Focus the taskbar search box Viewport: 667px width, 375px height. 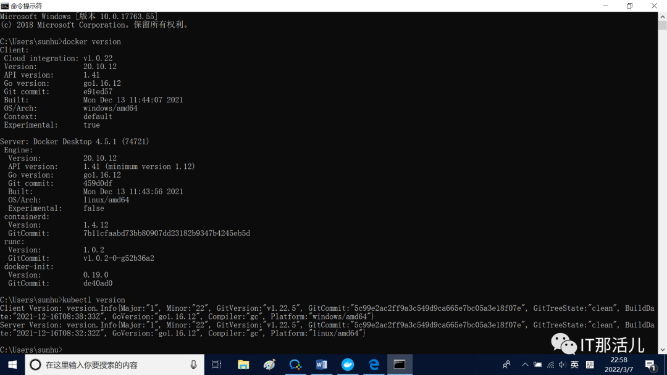[114, 365]
